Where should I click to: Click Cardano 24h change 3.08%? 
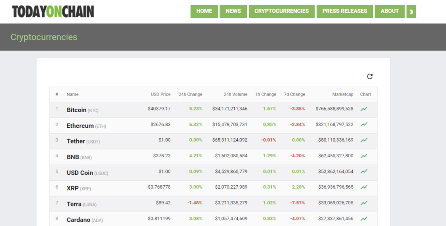(196, 219)
